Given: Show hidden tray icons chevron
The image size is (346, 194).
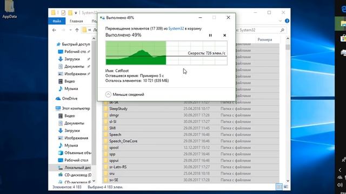Looking at the screenshot, I should (340, 170).
